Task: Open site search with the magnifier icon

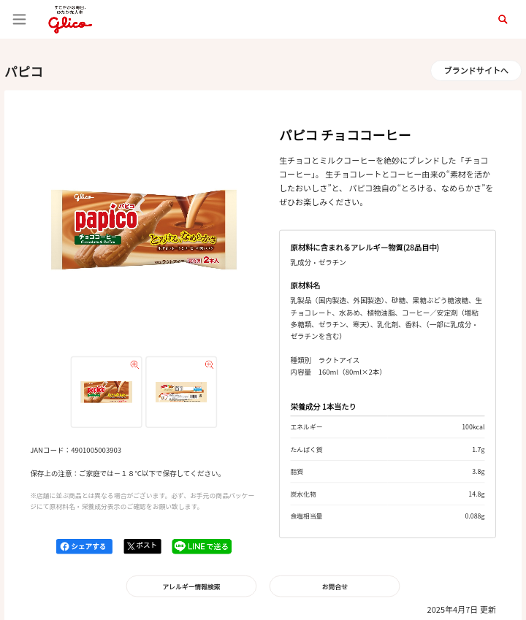Action: (x=503, y=20)
